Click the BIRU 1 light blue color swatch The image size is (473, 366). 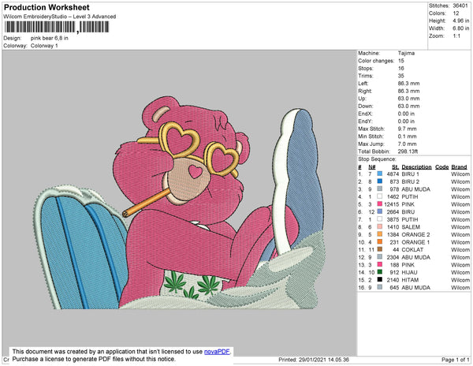point(379,174)
